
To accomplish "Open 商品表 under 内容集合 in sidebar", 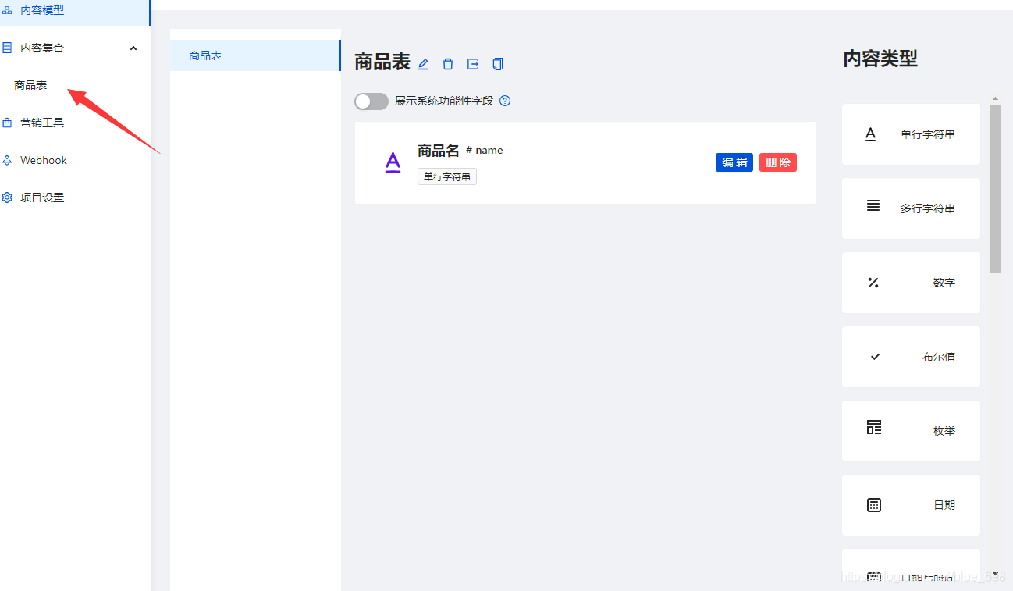I will click(x=31, y=85).
